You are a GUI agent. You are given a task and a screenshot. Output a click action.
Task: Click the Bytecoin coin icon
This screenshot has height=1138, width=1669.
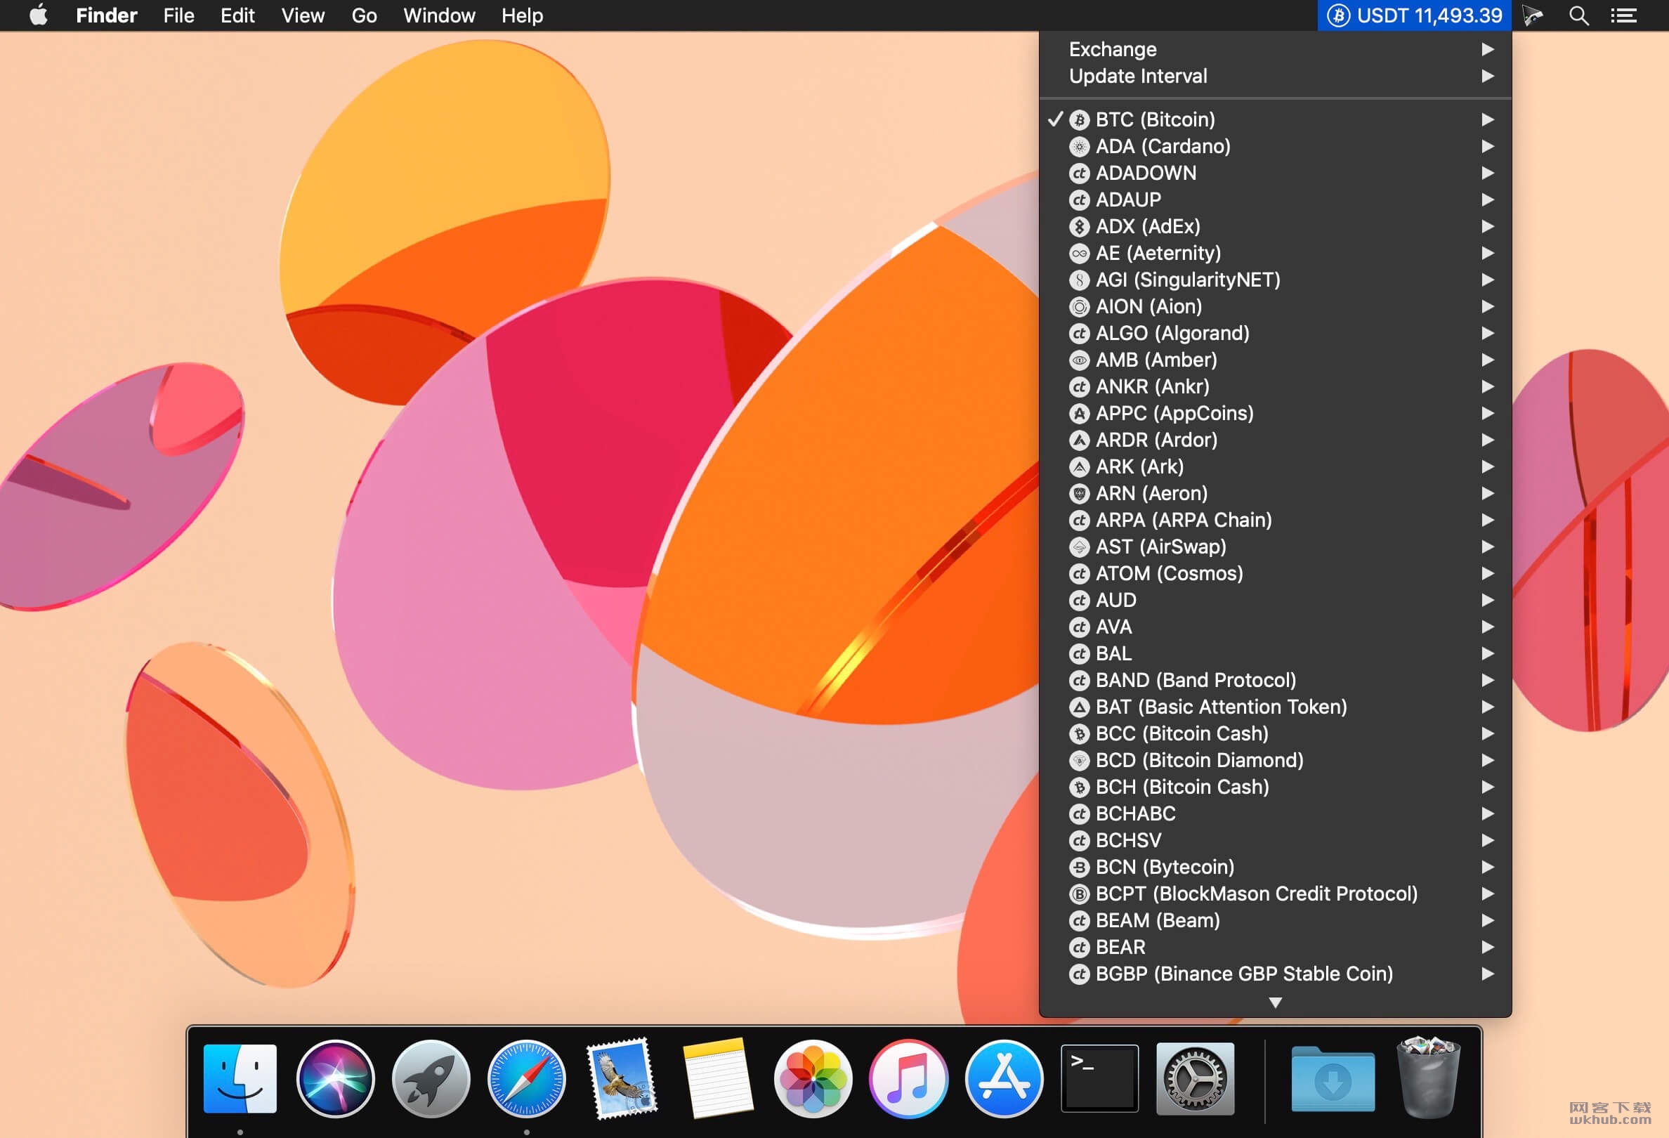point(1080,868)
